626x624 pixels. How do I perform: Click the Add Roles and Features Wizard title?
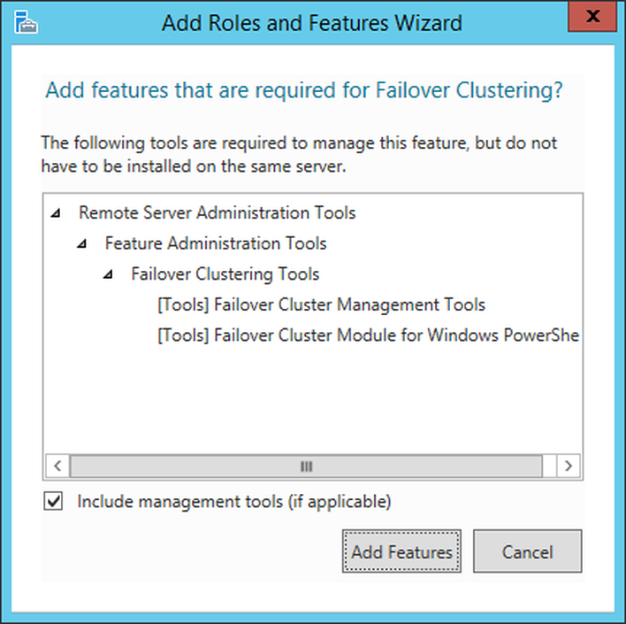click(x=312, y=23)
